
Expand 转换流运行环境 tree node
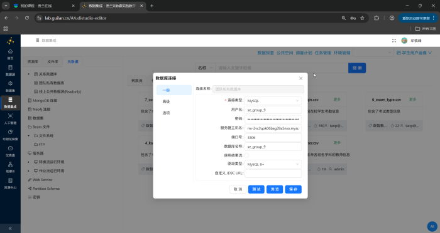click(x=29, y=162)
